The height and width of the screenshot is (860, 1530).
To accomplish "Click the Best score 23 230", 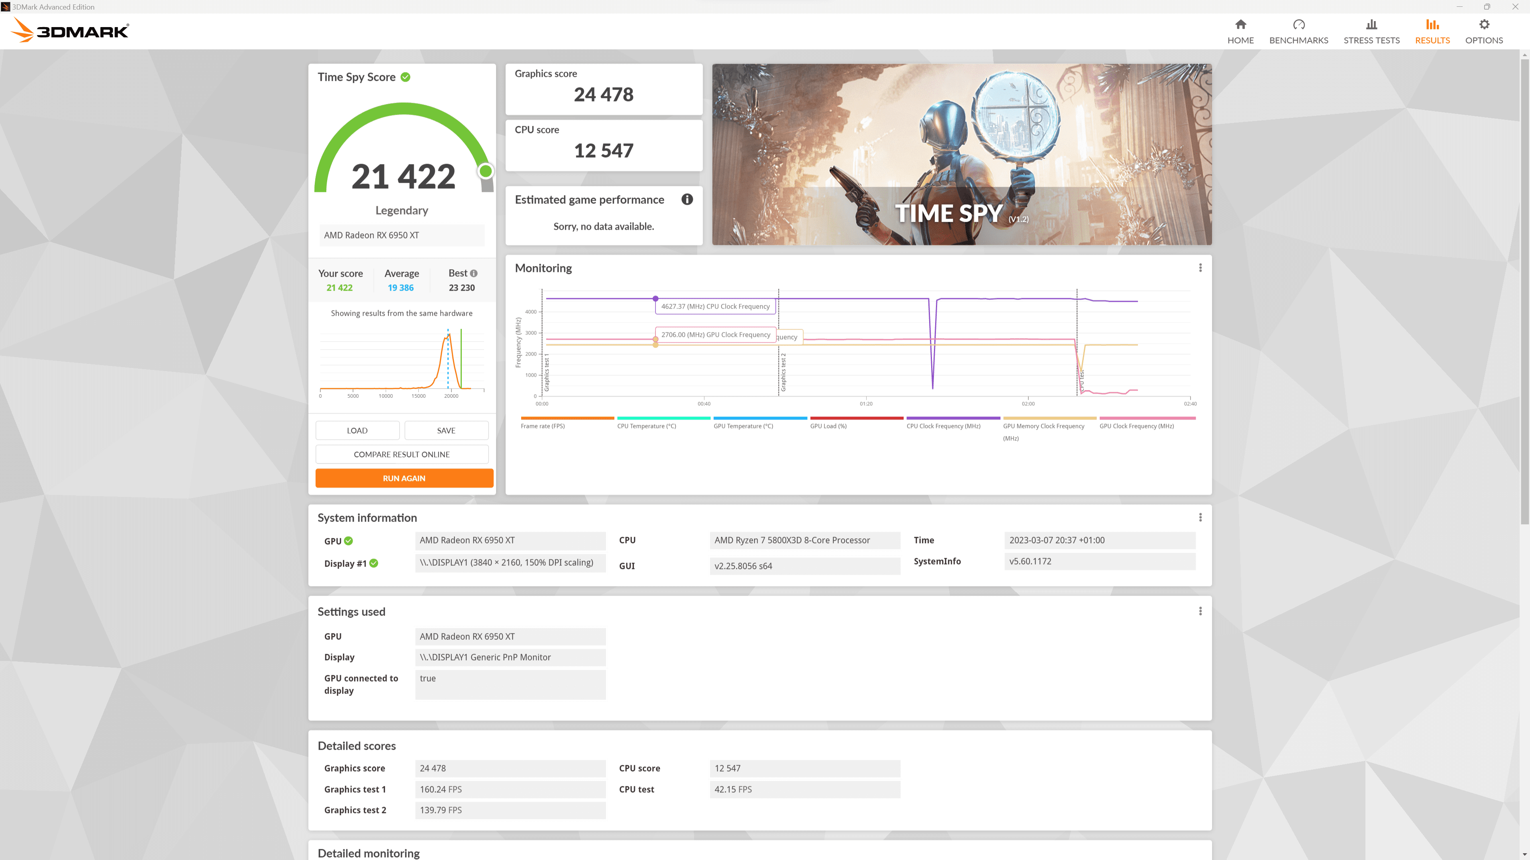I will click(x=461, y=288).
